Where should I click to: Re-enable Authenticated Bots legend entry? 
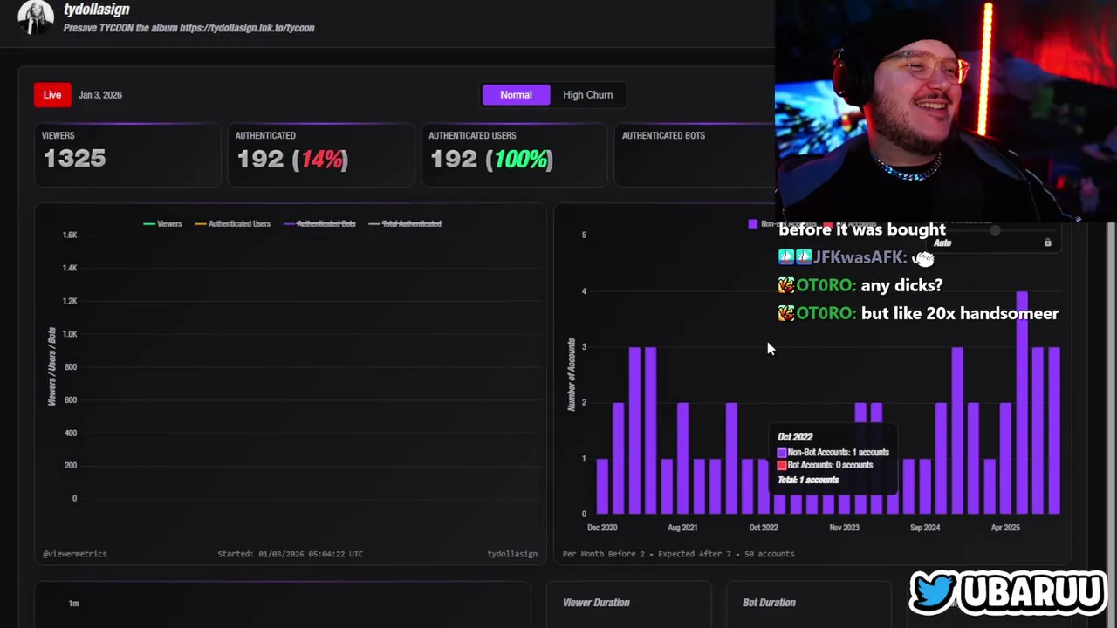pos(319,224)
